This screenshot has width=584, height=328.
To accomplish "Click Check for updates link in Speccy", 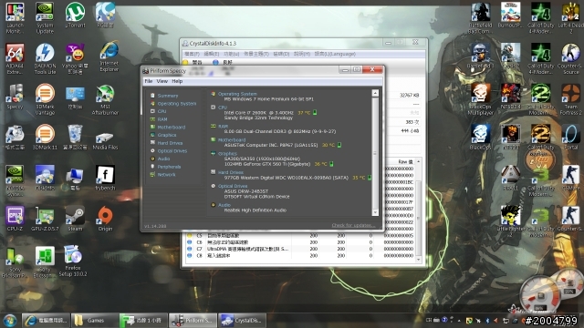I will coord(353,225).
